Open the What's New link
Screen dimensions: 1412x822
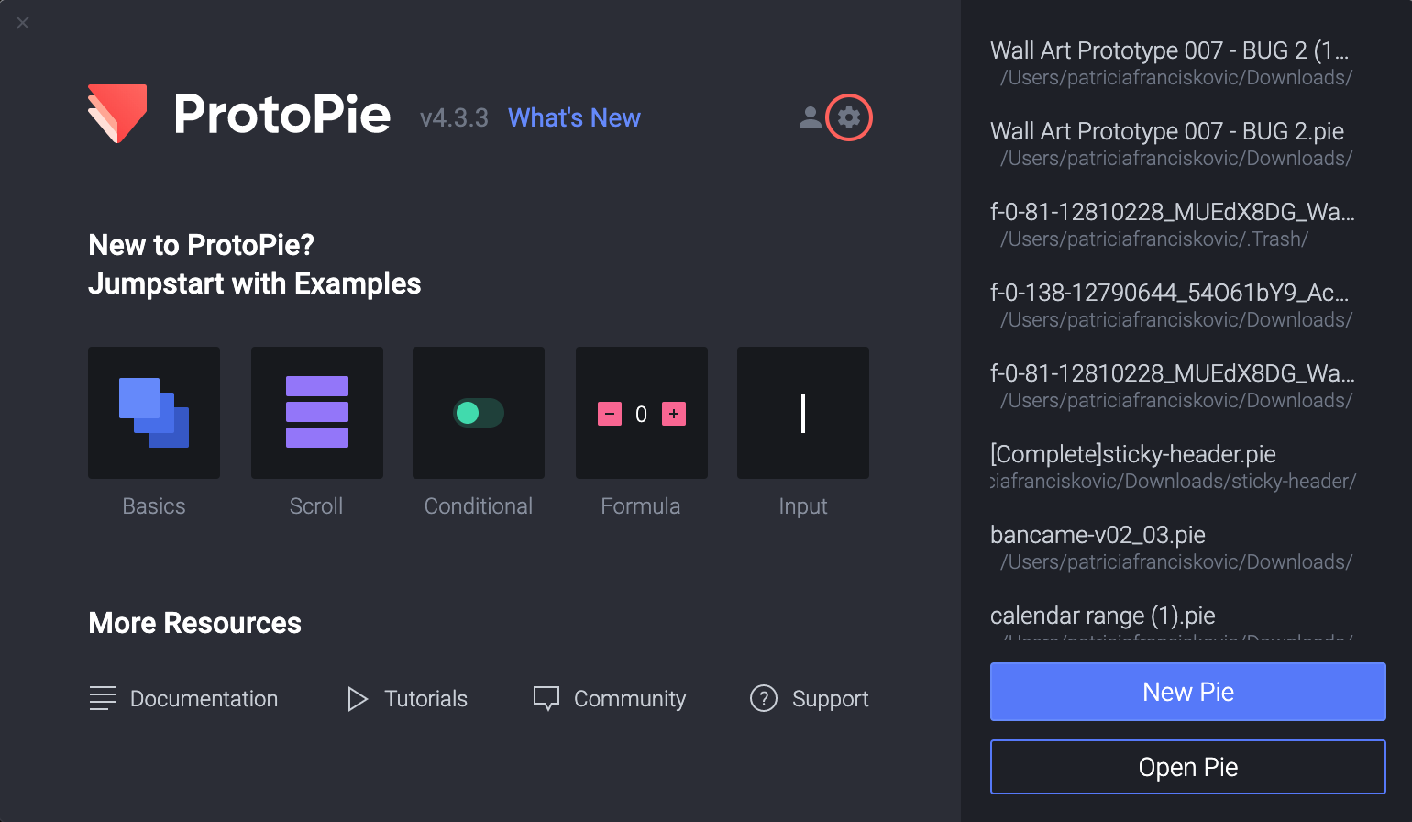574,117
